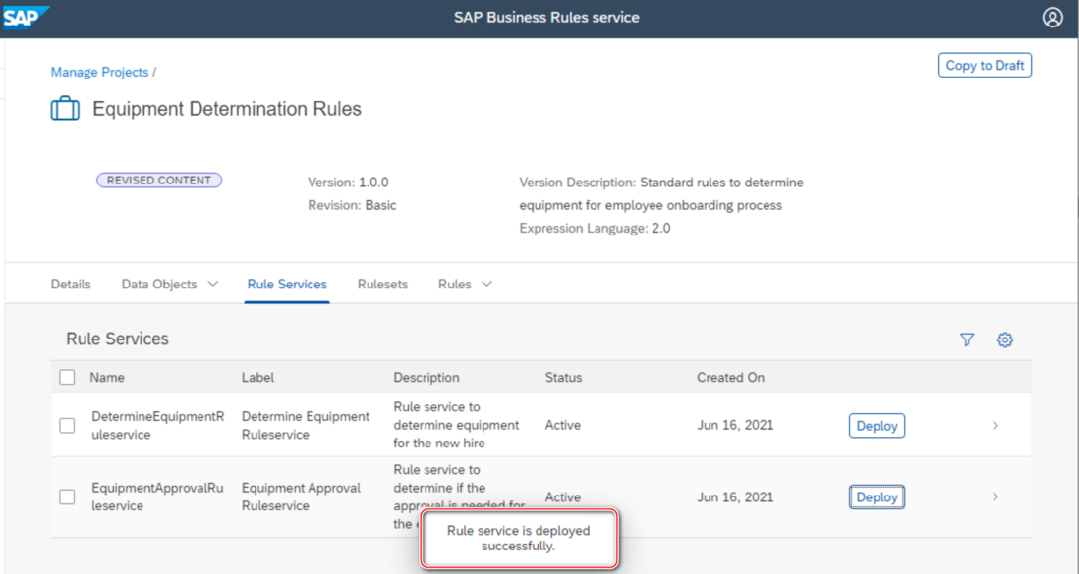Image resolution: width=1079 pixels, height=574 pixels.
Task: Switch to the Rules tab
Action: [455, 284]
